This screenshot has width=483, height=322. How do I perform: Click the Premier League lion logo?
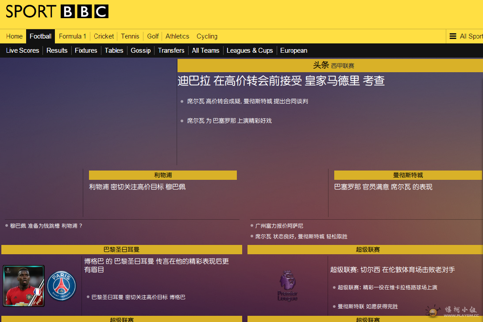coord(287,286)
